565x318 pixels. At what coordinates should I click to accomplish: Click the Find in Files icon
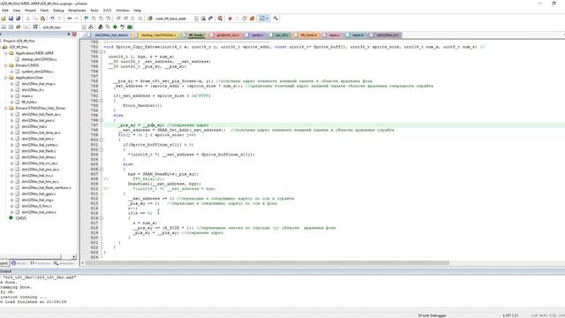click(x=149, y=19)
